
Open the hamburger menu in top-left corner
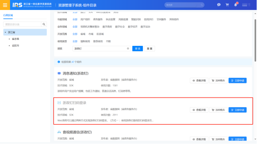(x=5, y=5)
